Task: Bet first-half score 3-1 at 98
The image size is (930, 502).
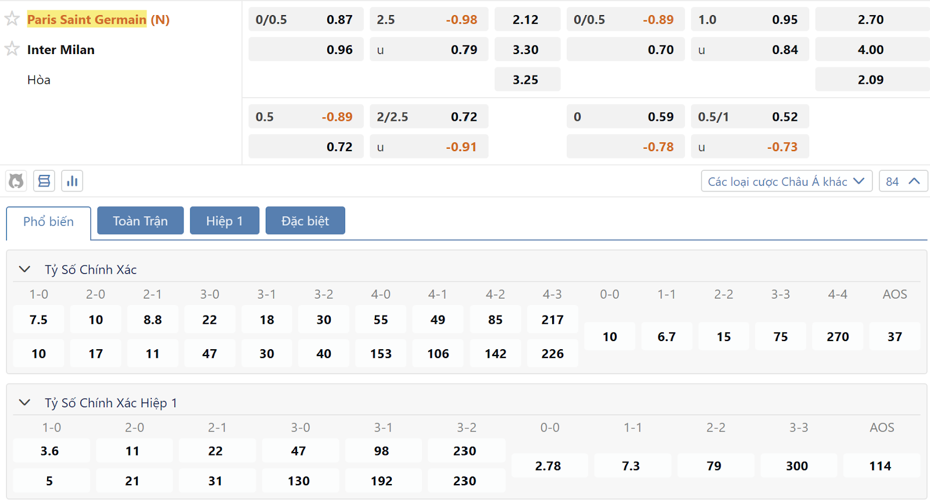Action: 383,451
